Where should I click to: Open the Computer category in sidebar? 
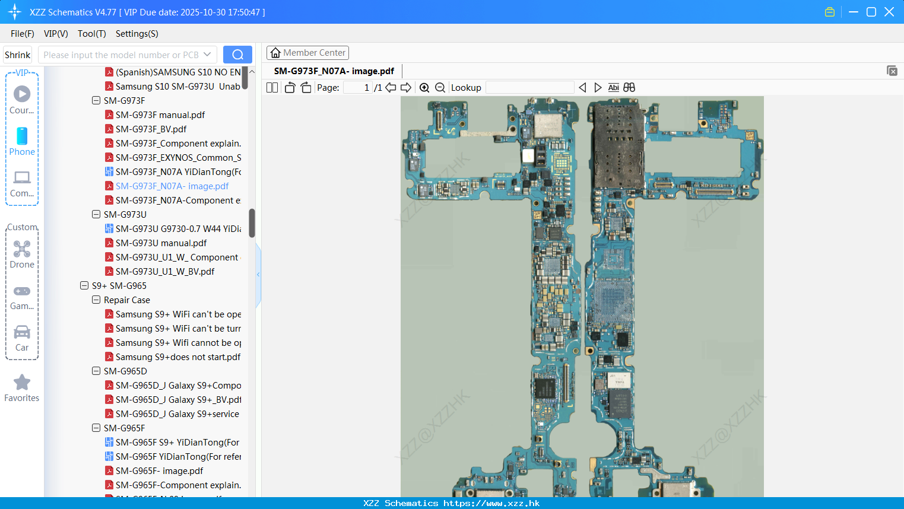[22, 183]
